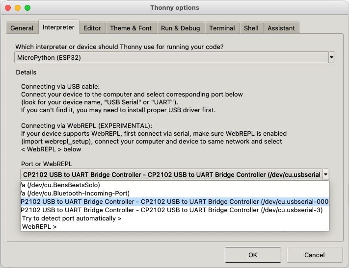This screenshot has width=349, height=268.
Task: Click the green maximize window button
Action: [27, 8]
